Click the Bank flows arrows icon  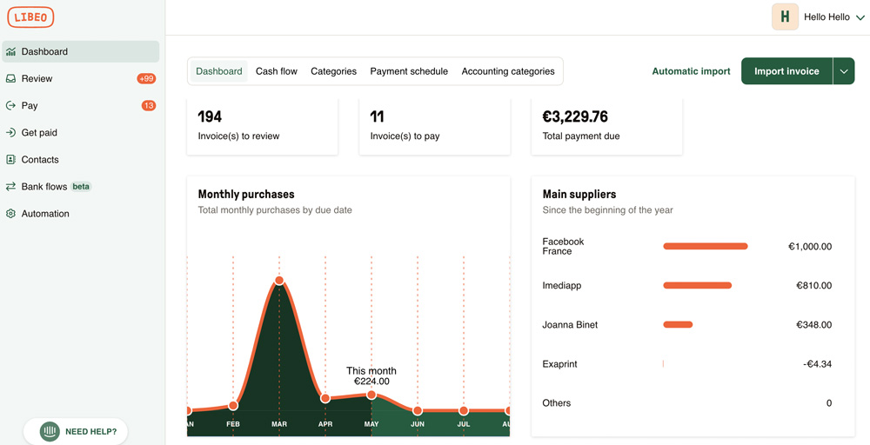tap(10, 187)
